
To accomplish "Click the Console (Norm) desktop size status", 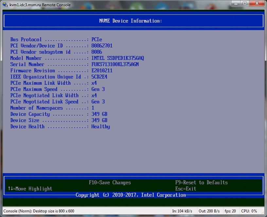I will pos(39,211).
